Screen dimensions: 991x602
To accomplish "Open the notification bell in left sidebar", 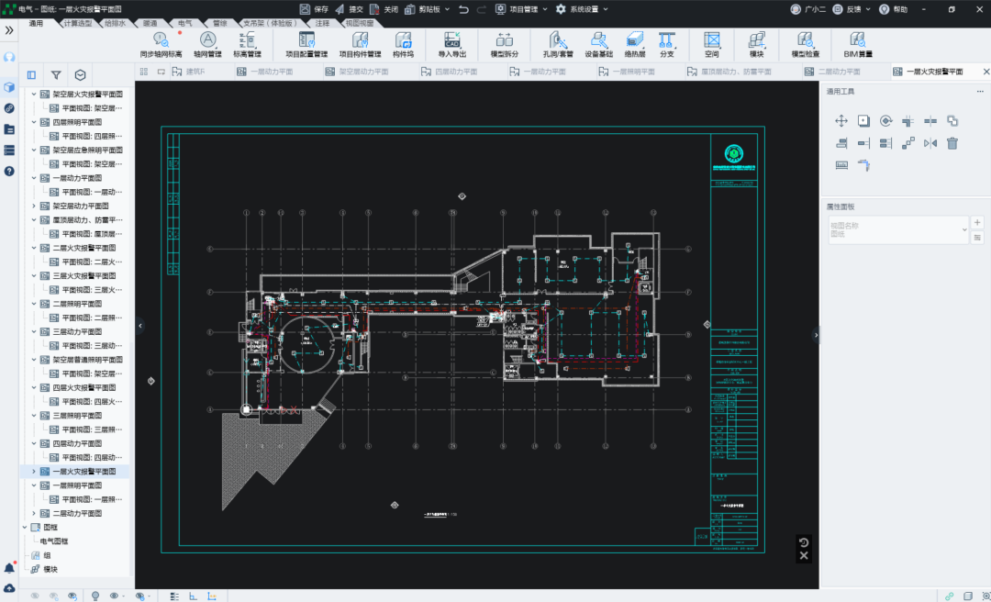I will pos(9,568).
